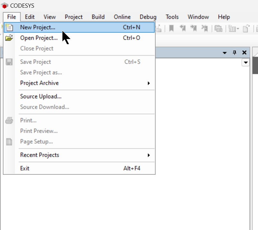258x230 pixels.
Task: Open the Online menu
Action: coord(122,17)
